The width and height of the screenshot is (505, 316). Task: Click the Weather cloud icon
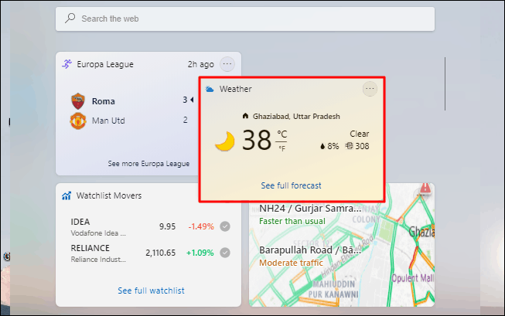210,89
